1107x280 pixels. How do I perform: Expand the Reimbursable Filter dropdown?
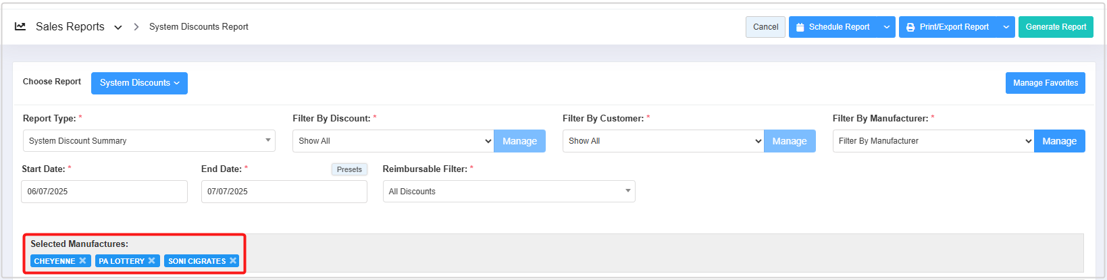(509, 192)
